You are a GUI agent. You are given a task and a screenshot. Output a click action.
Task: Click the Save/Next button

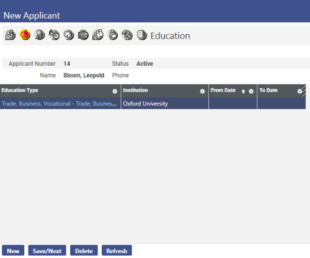(47, 251)
